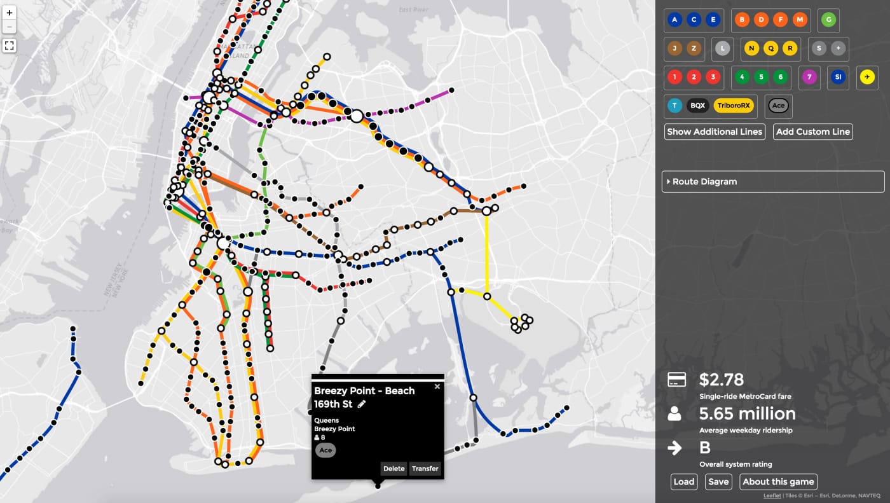Open the Leaflet attribution link

pos(771,495)
